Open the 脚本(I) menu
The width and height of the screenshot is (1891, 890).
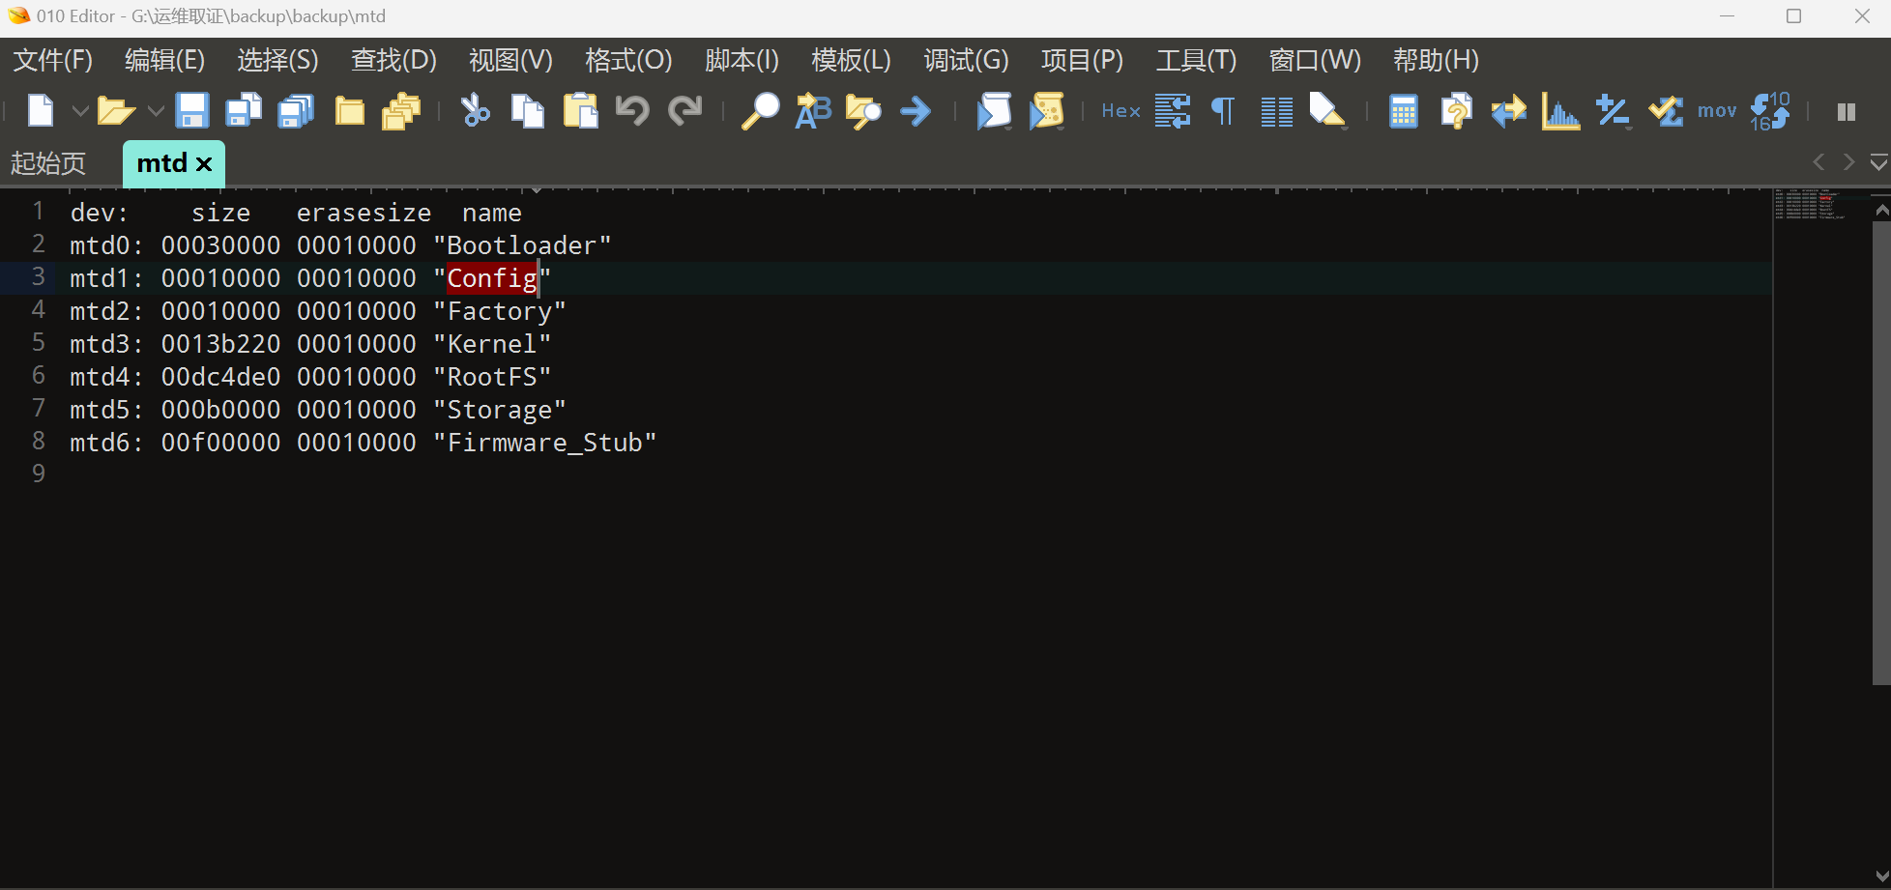[742, 60]
